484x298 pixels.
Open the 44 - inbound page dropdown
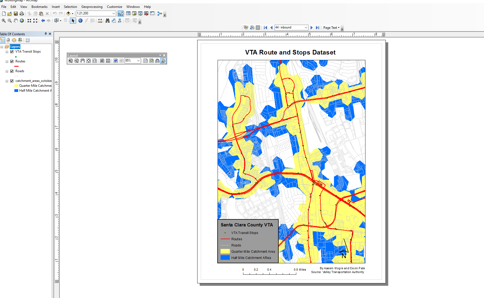(306, 28)
